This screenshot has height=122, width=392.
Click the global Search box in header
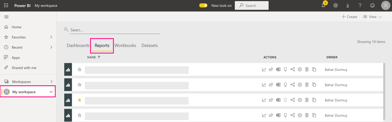tap(252, 5)
